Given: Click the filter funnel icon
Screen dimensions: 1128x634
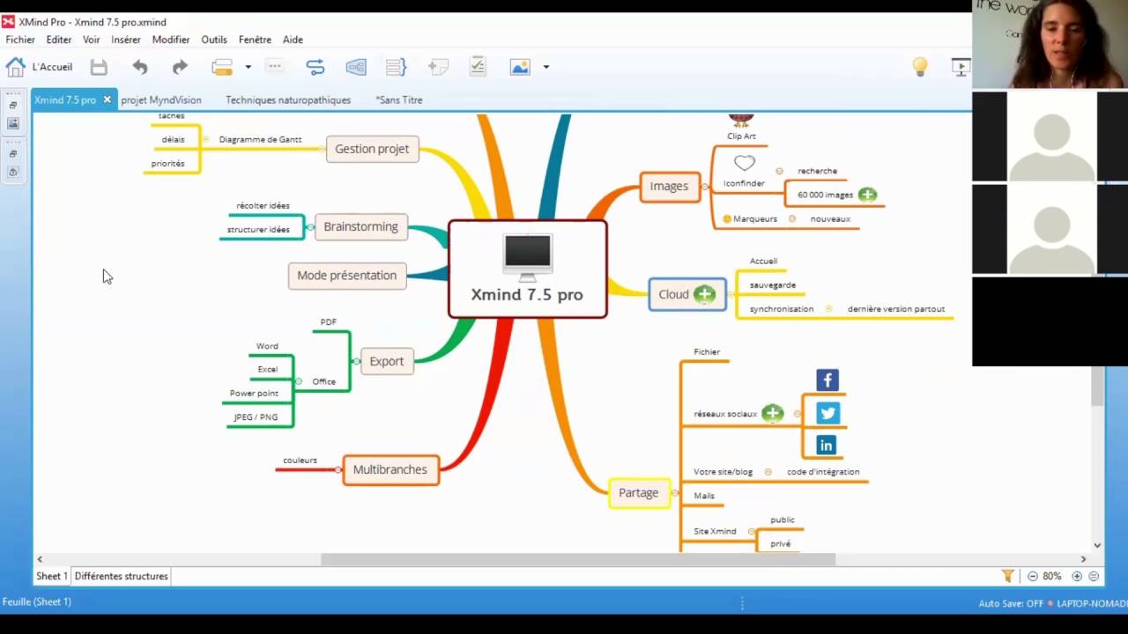Looking at the screenshot, I should 1007,576.
